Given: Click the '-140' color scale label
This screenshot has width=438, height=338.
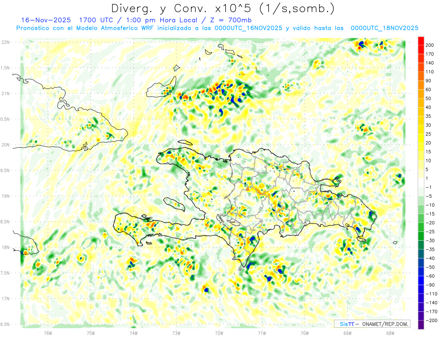Looking at the screenshot, I should click(431, 303).
